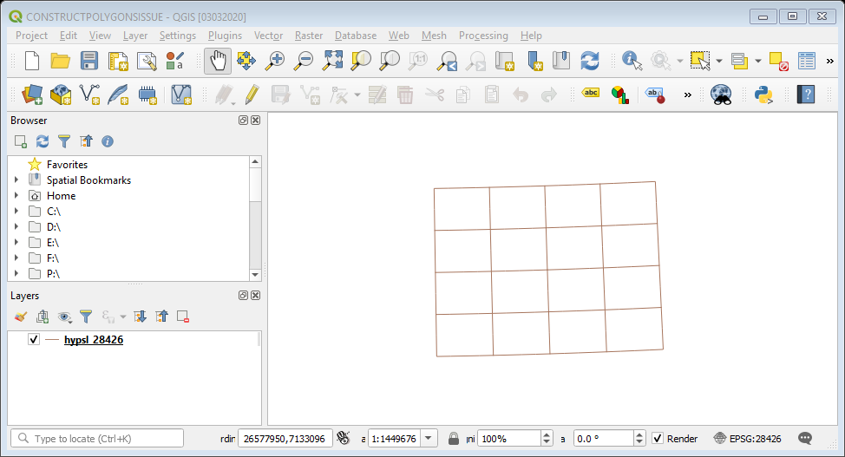Screen dimensions: 845x457
Task: Click Manage Map Themes eye icon
Action: click(64, 317)
